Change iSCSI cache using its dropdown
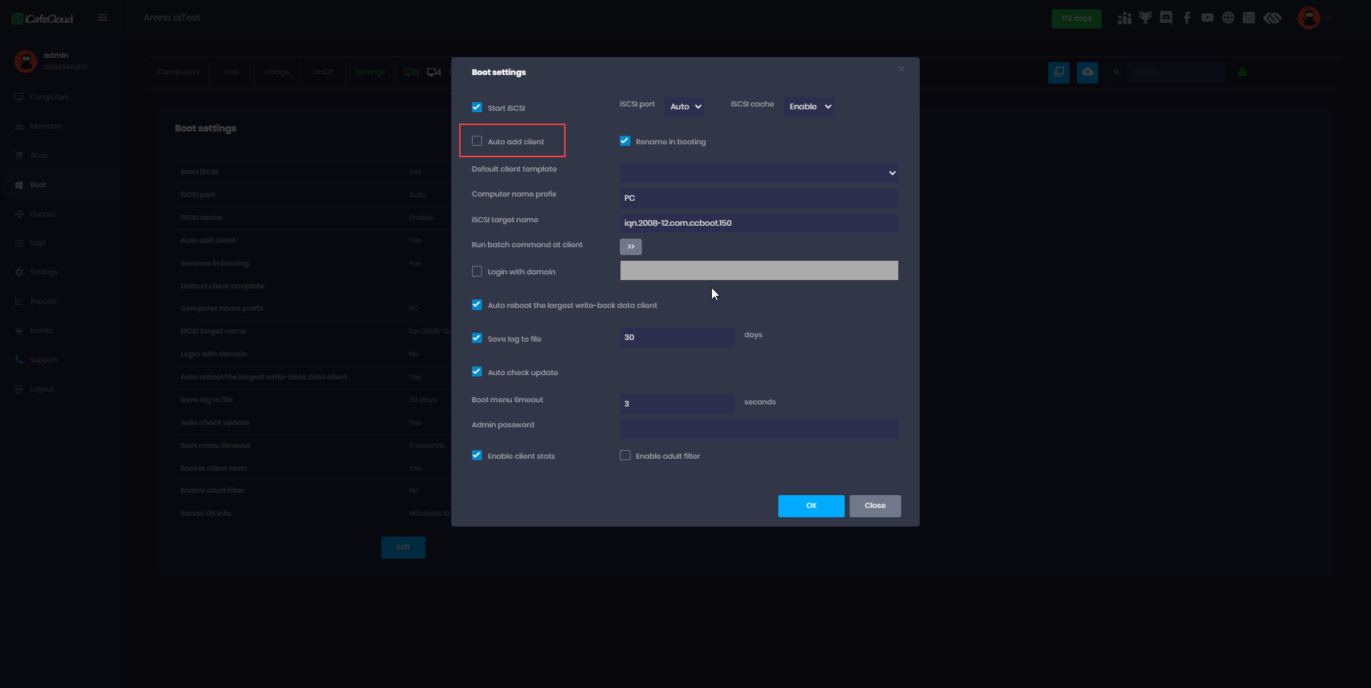This screenshot has width=1371, height=688. pos(808,106)
